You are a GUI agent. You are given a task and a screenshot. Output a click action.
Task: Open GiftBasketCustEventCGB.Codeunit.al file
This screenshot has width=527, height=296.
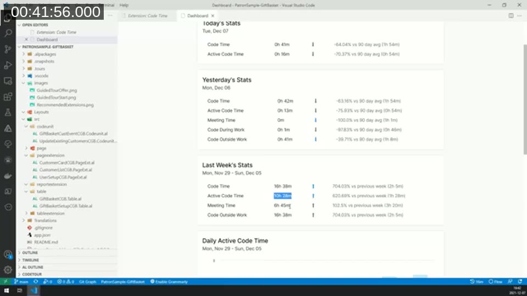(73, 134)
